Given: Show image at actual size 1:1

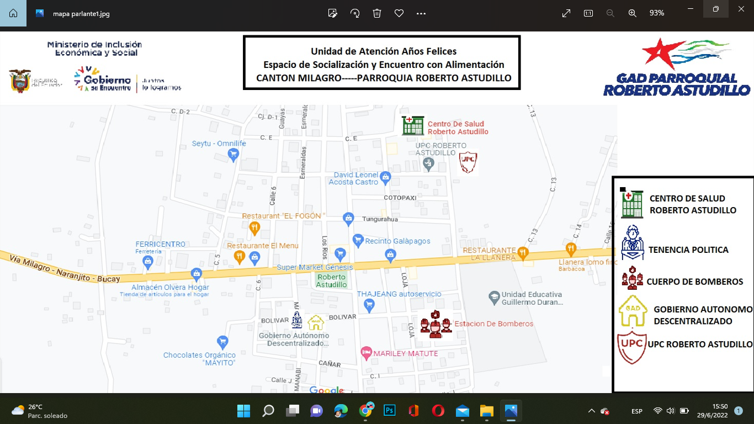Looking at the screenshot, I should (588, 13).
